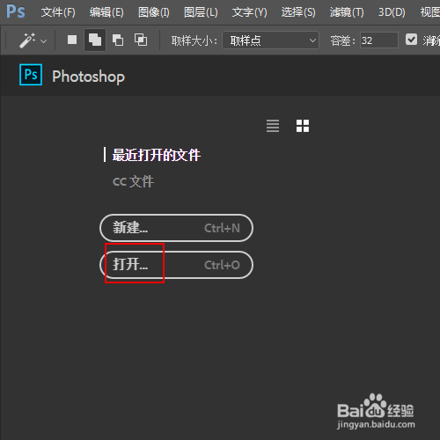The width and height of the screenshot is (440, 440).
Task: Open the 文字(Y) menu
Action: pyautogui.click(x=249, y=12)
